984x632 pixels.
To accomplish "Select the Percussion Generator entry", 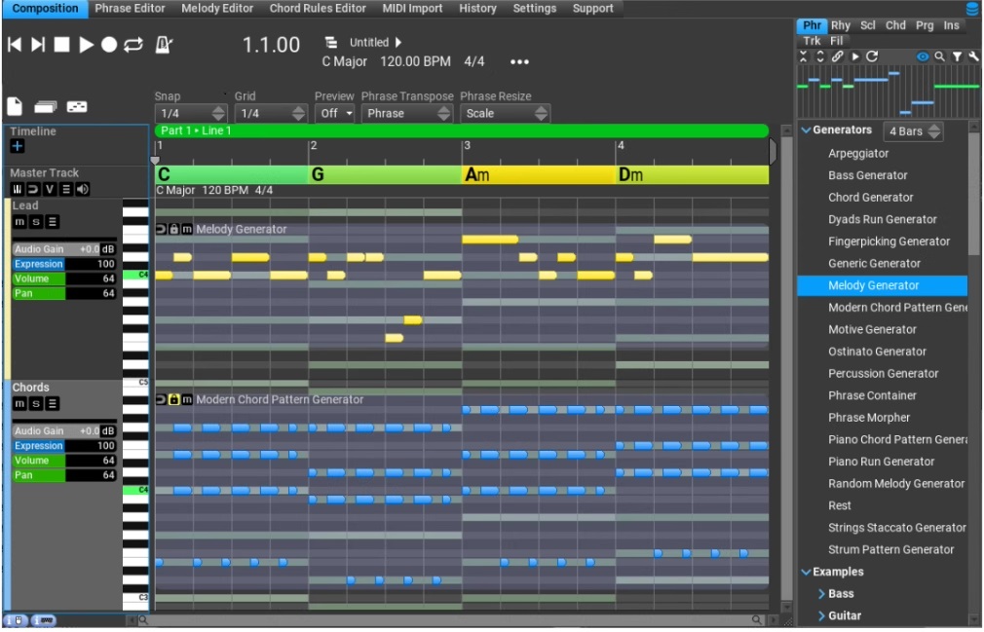I will pos(883,374).
